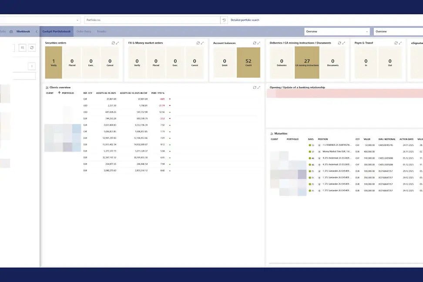Screen dimensions: 423x282
Task: Click the history icon beside Portfolio no. field
Action: pyautogui.click(x=224, y=20)
